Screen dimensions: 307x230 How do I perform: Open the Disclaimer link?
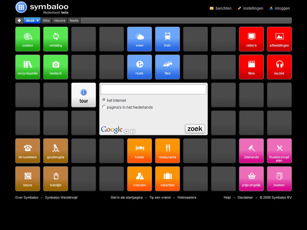245,197
